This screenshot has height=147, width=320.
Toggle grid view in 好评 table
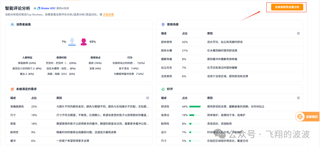coord(298,98)
